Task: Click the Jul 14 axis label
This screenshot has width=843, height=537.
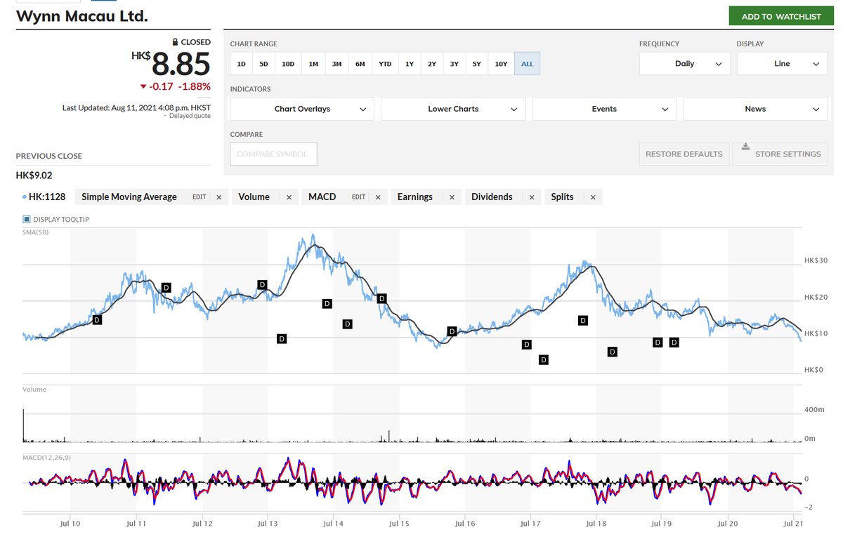Action: pos(334,523)
